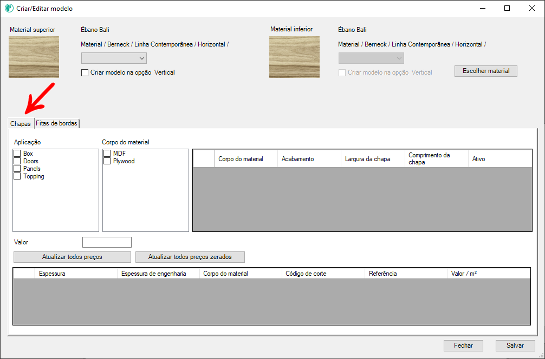Click the Acabamento column header
Screen dimensions: 545x359
[x=309, y=159]
